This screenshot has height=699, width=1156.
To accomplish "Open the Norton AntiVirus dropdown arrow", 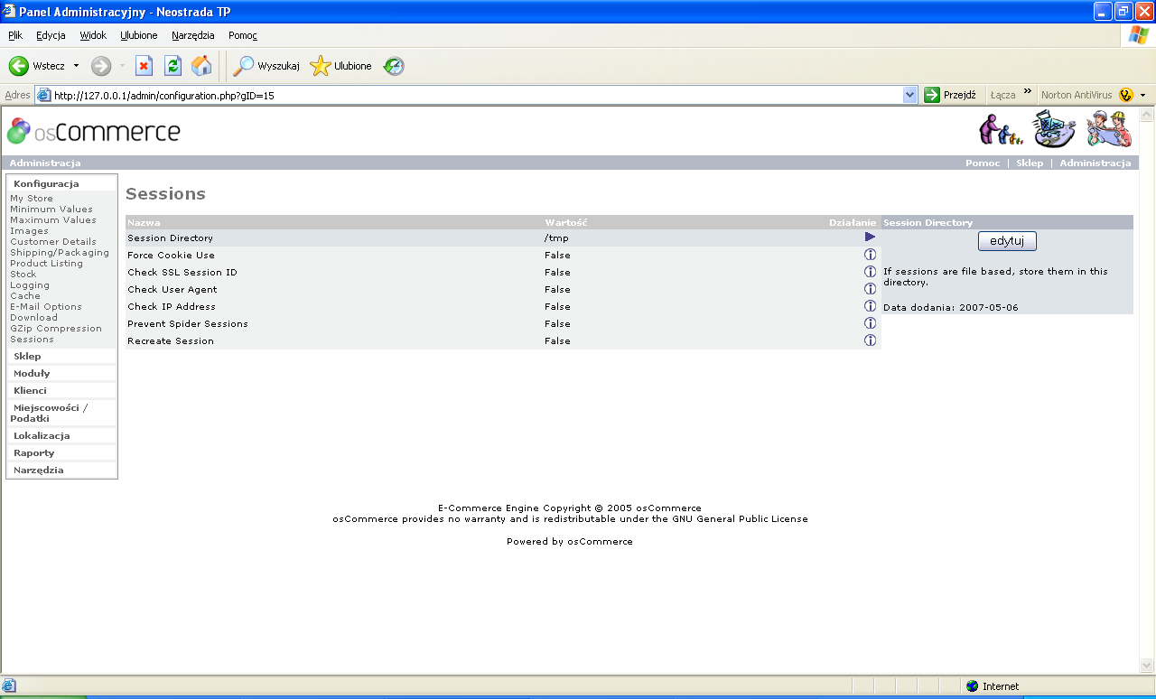I will (x=1142, y=95).
